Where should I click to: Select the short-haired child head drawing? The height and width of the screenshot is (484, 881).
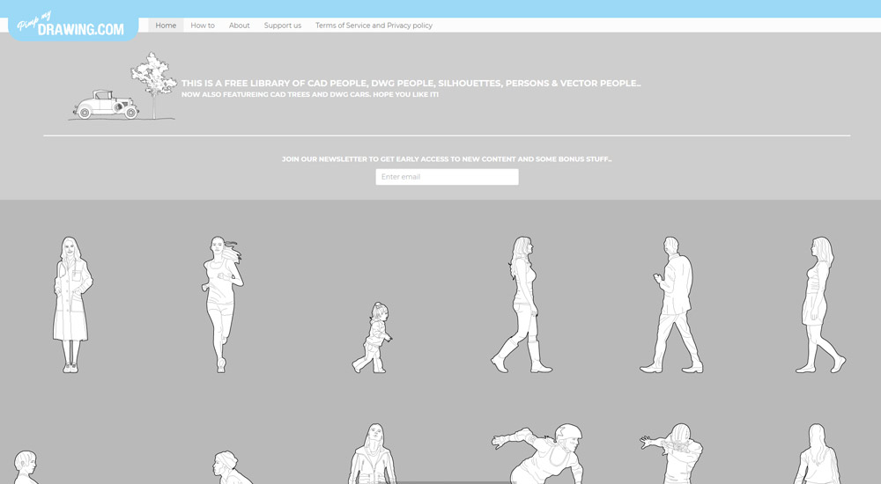click(26, 467)
